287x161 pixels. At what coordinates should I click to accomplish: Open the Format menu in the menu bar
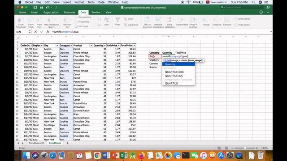coord(79,2)
